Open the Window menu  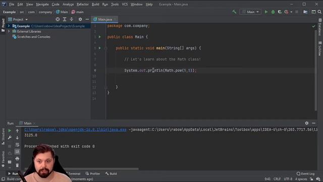click(x=136, y=5)
